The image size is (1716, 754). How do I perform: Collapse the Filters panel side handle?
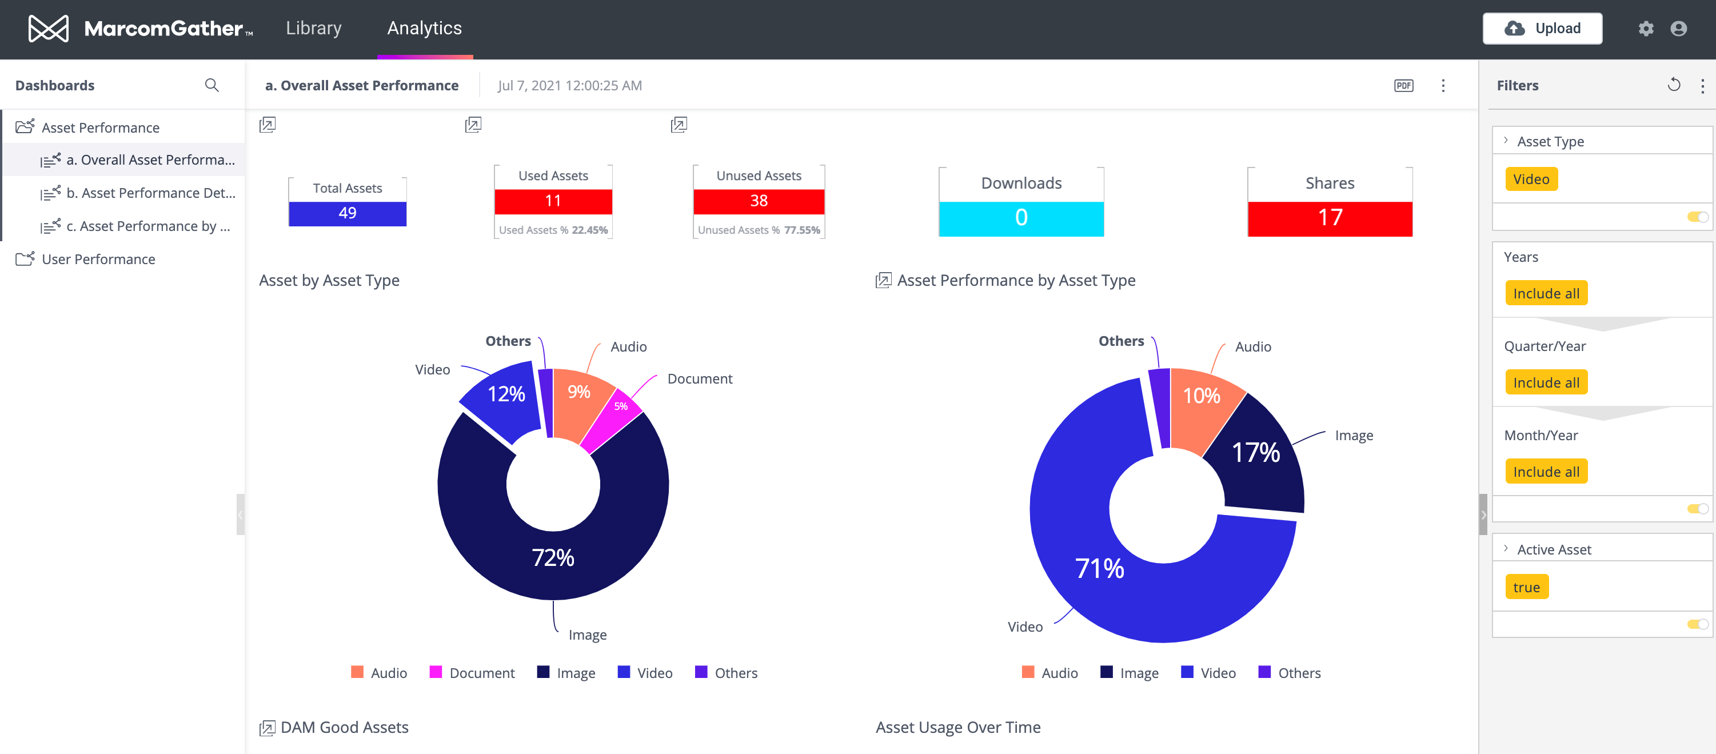point(1483,514)
